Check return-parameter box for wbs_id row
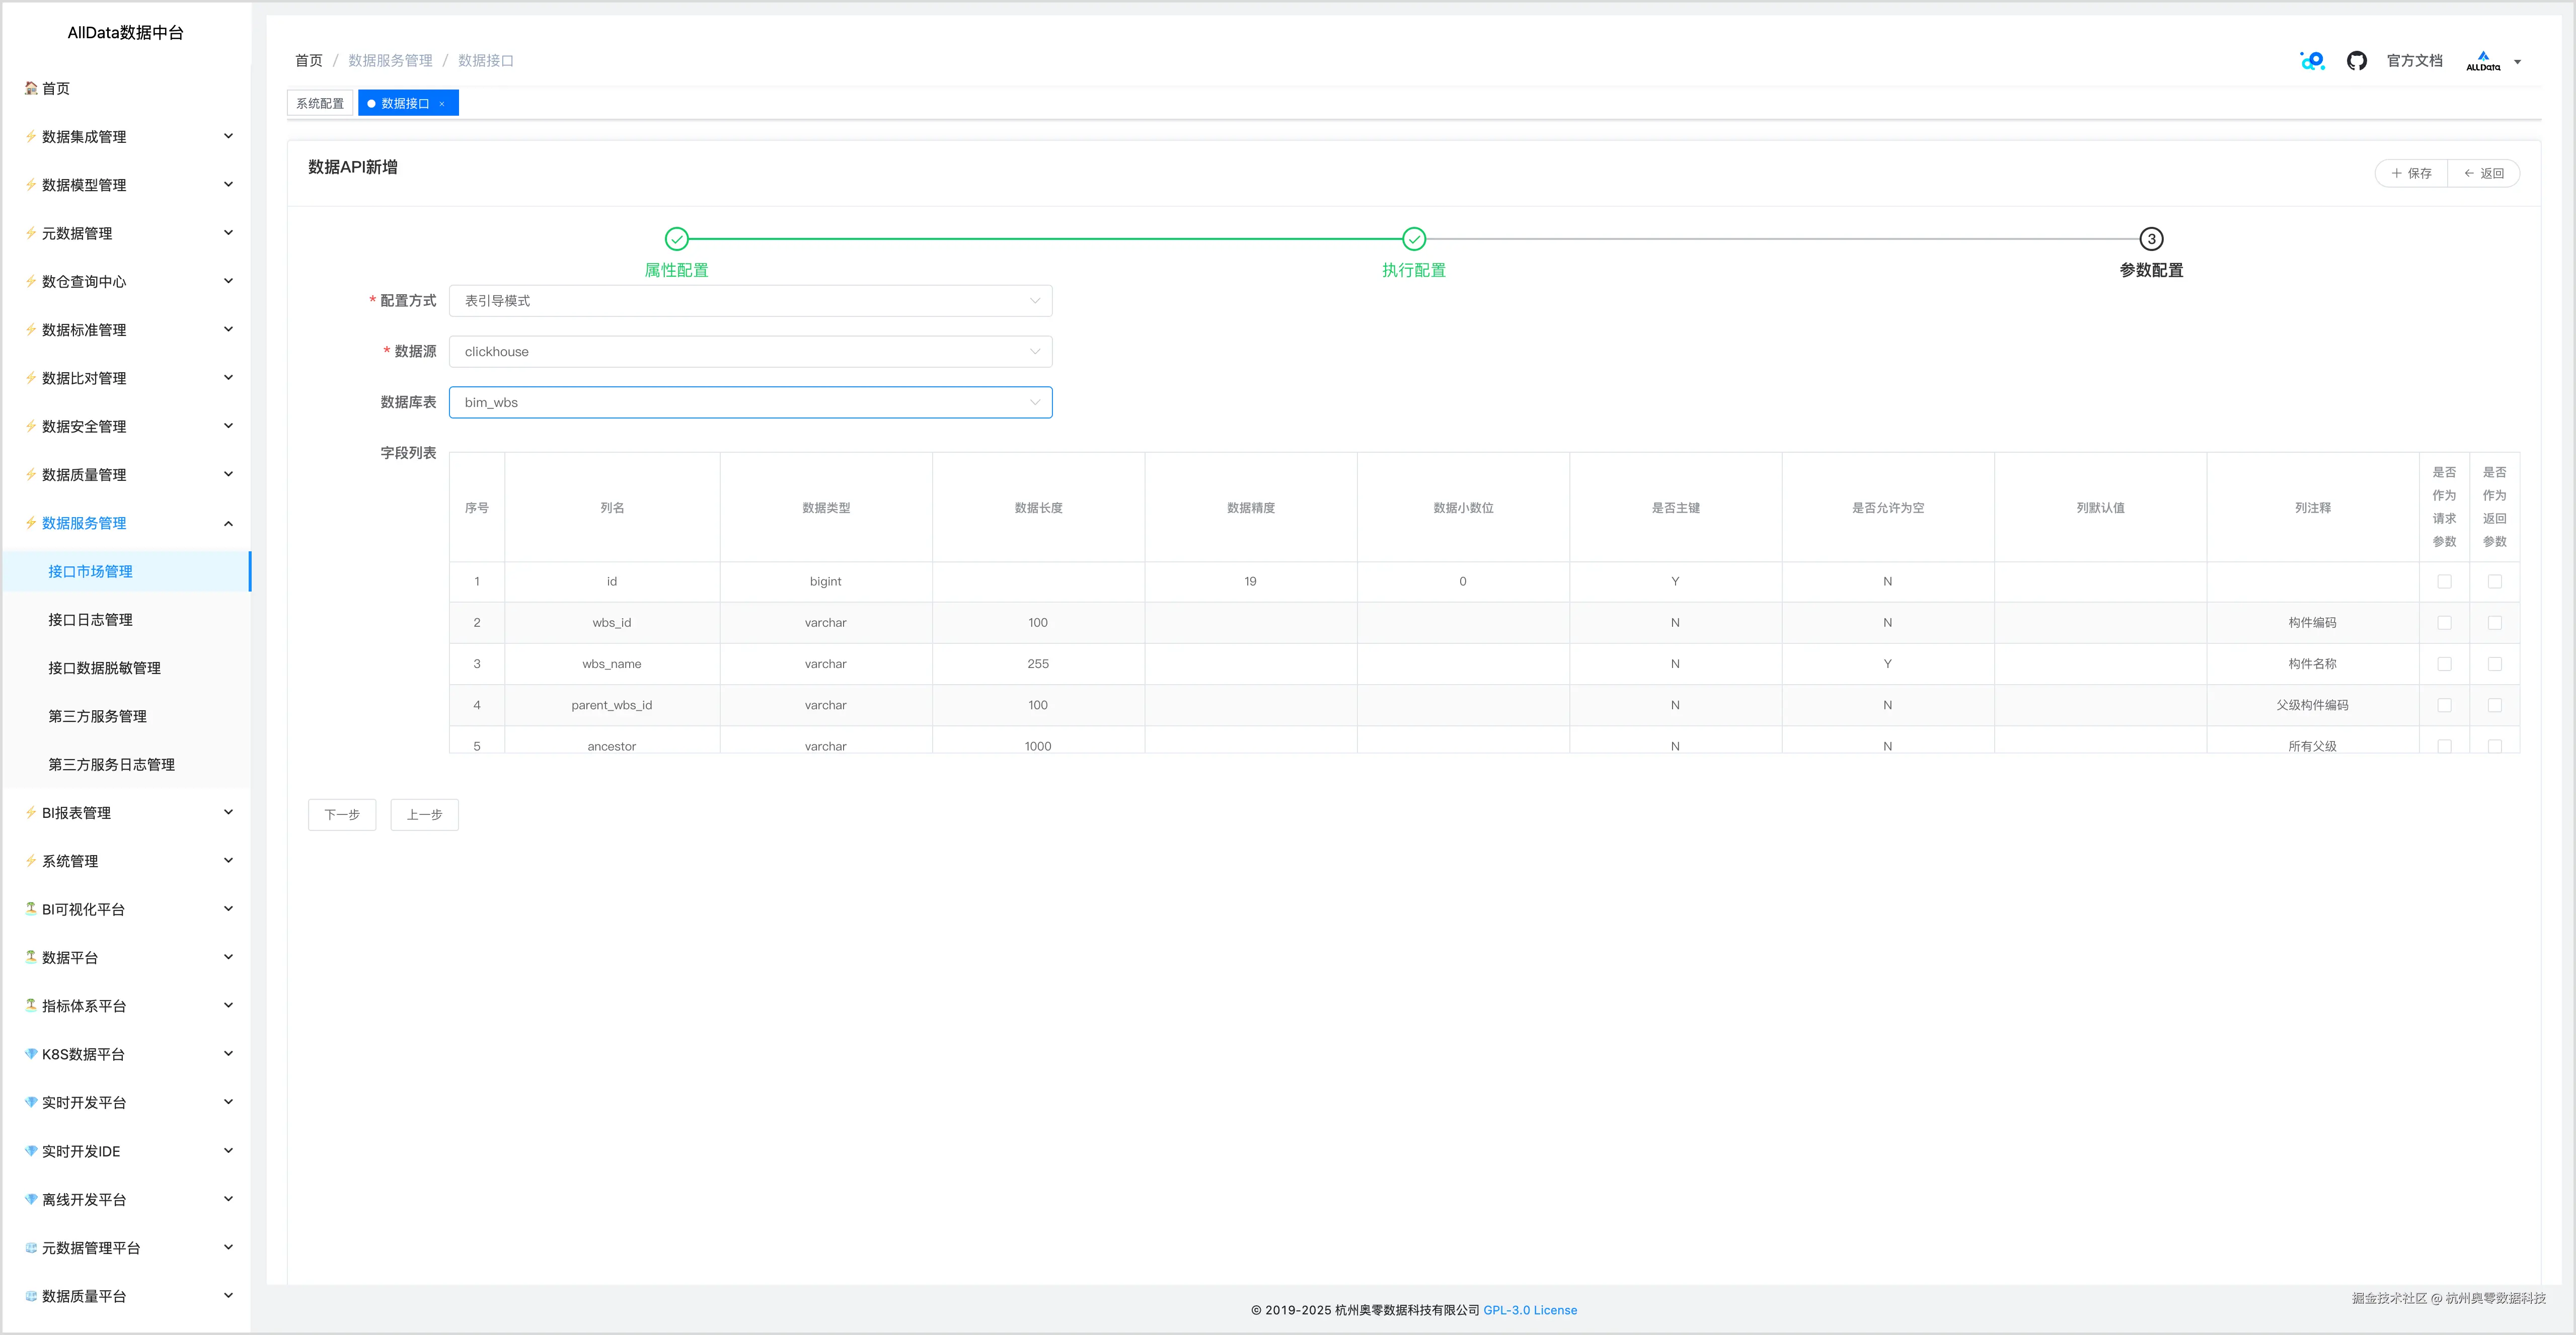This screenshot has height=1335, width=2576. pos(2494,623)
